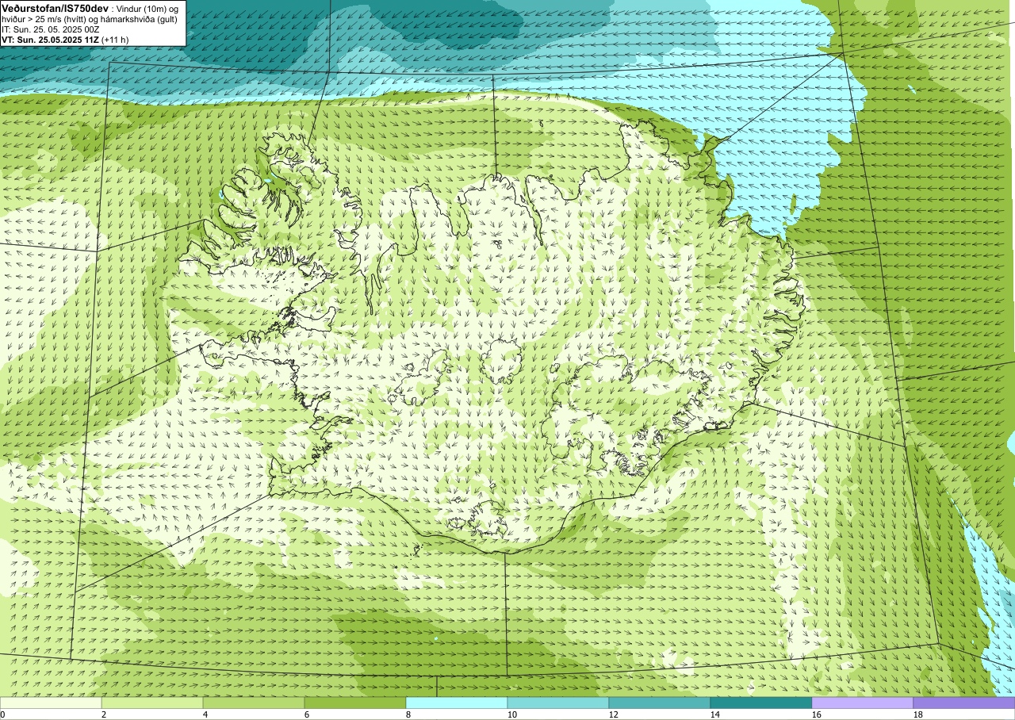The width and height of the screenshot is (1015, 720).
Task: Click the scale label '6'
Action: point(307,714)
